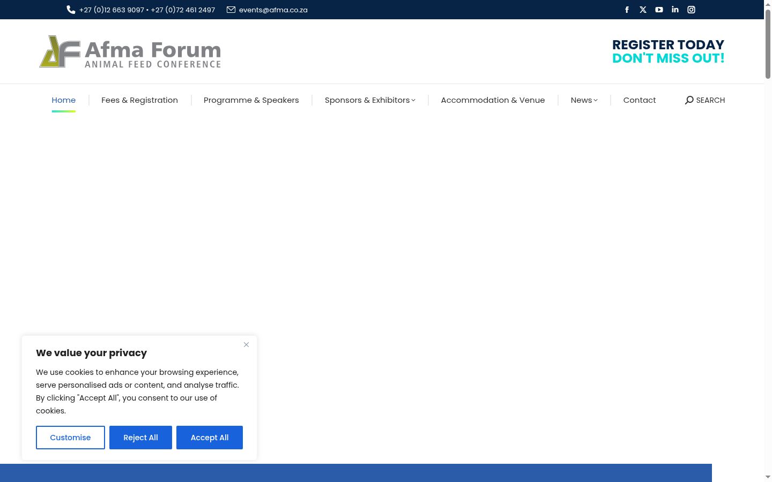Click the email envelope icon
Screen dimensions: 772x482
point(231,10)
